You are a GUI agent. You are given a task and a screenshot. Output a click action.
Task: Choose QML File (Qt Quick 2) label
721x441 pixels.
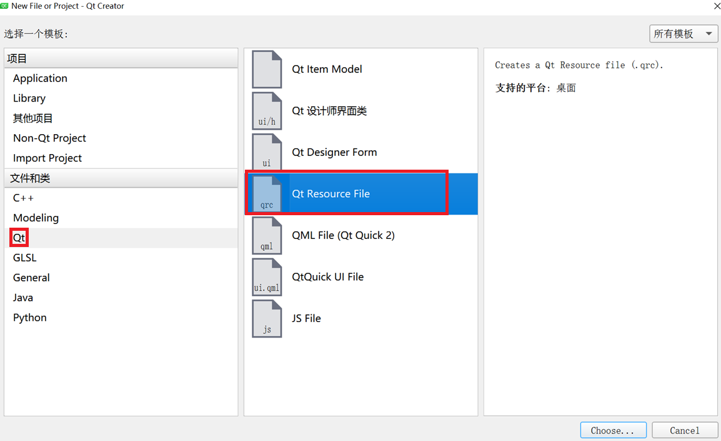click(343, 235)
